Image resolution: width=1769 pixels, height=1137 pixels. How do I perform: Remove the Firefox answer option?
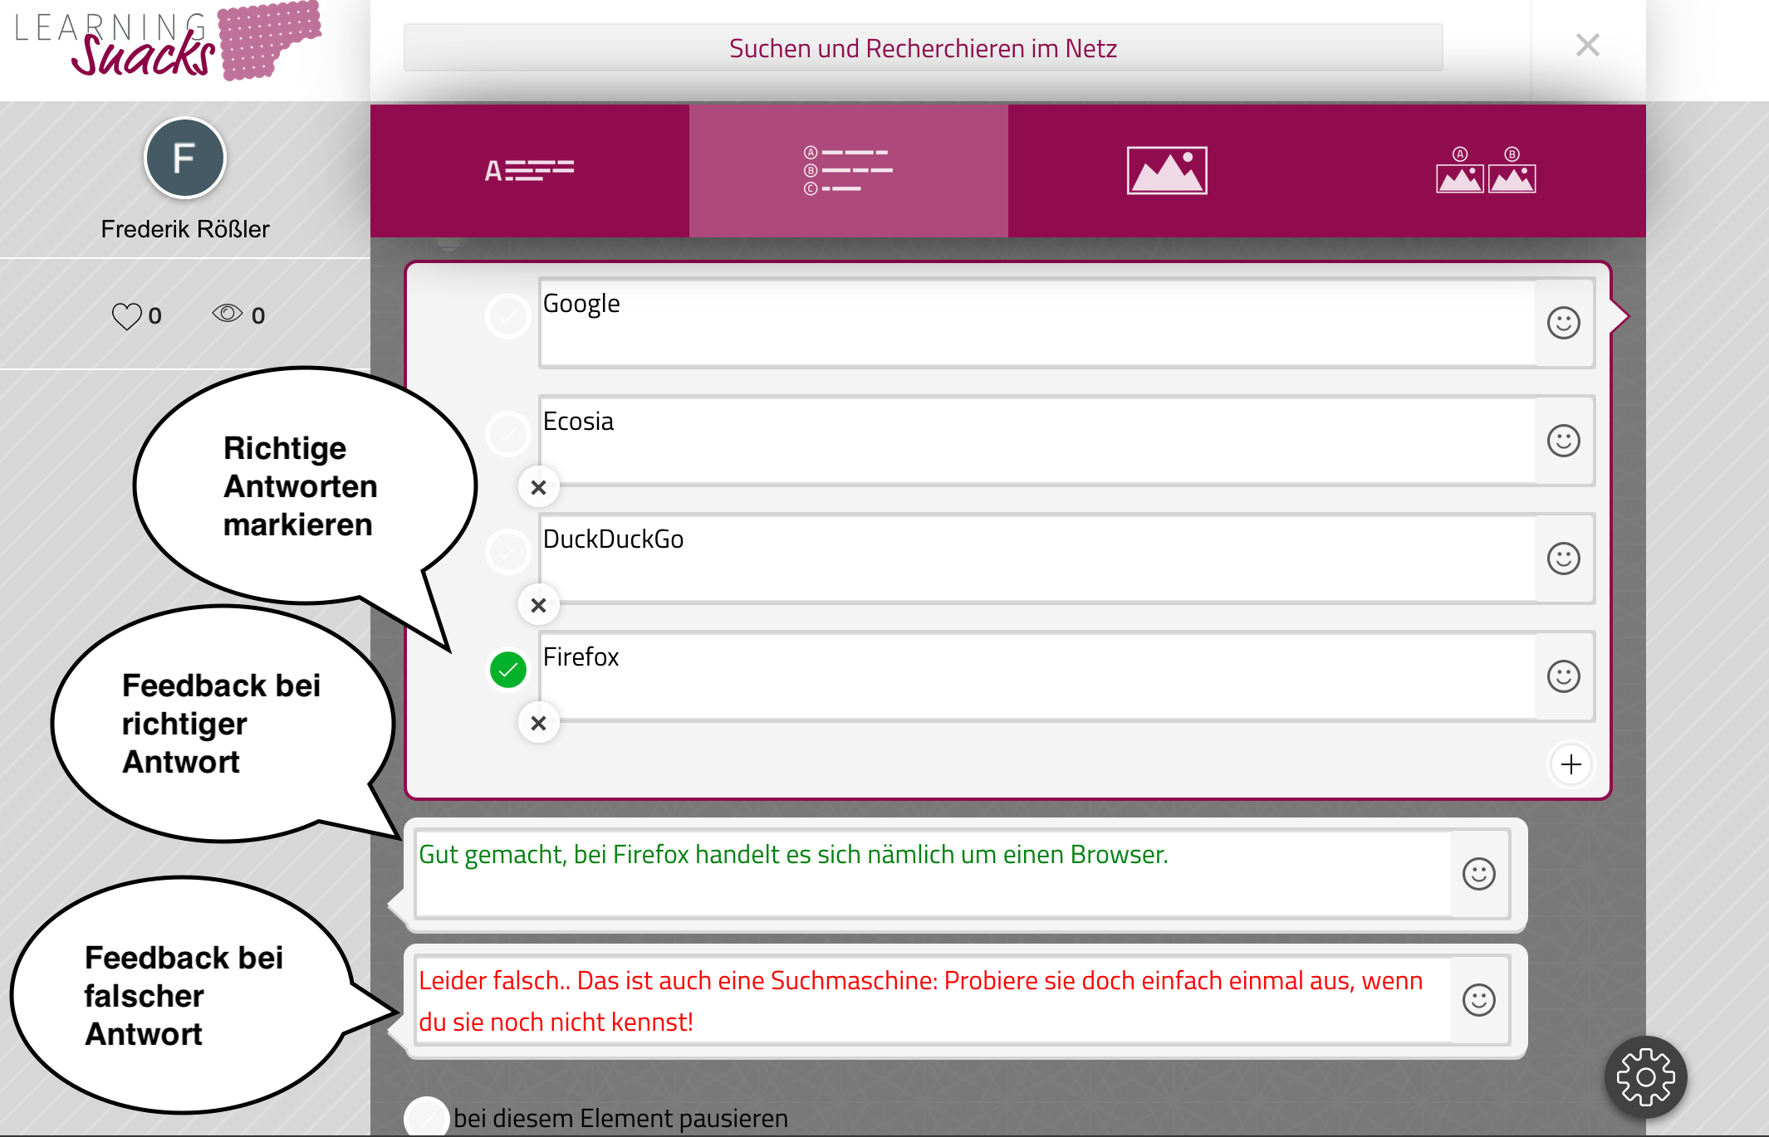tap(538, 723)
